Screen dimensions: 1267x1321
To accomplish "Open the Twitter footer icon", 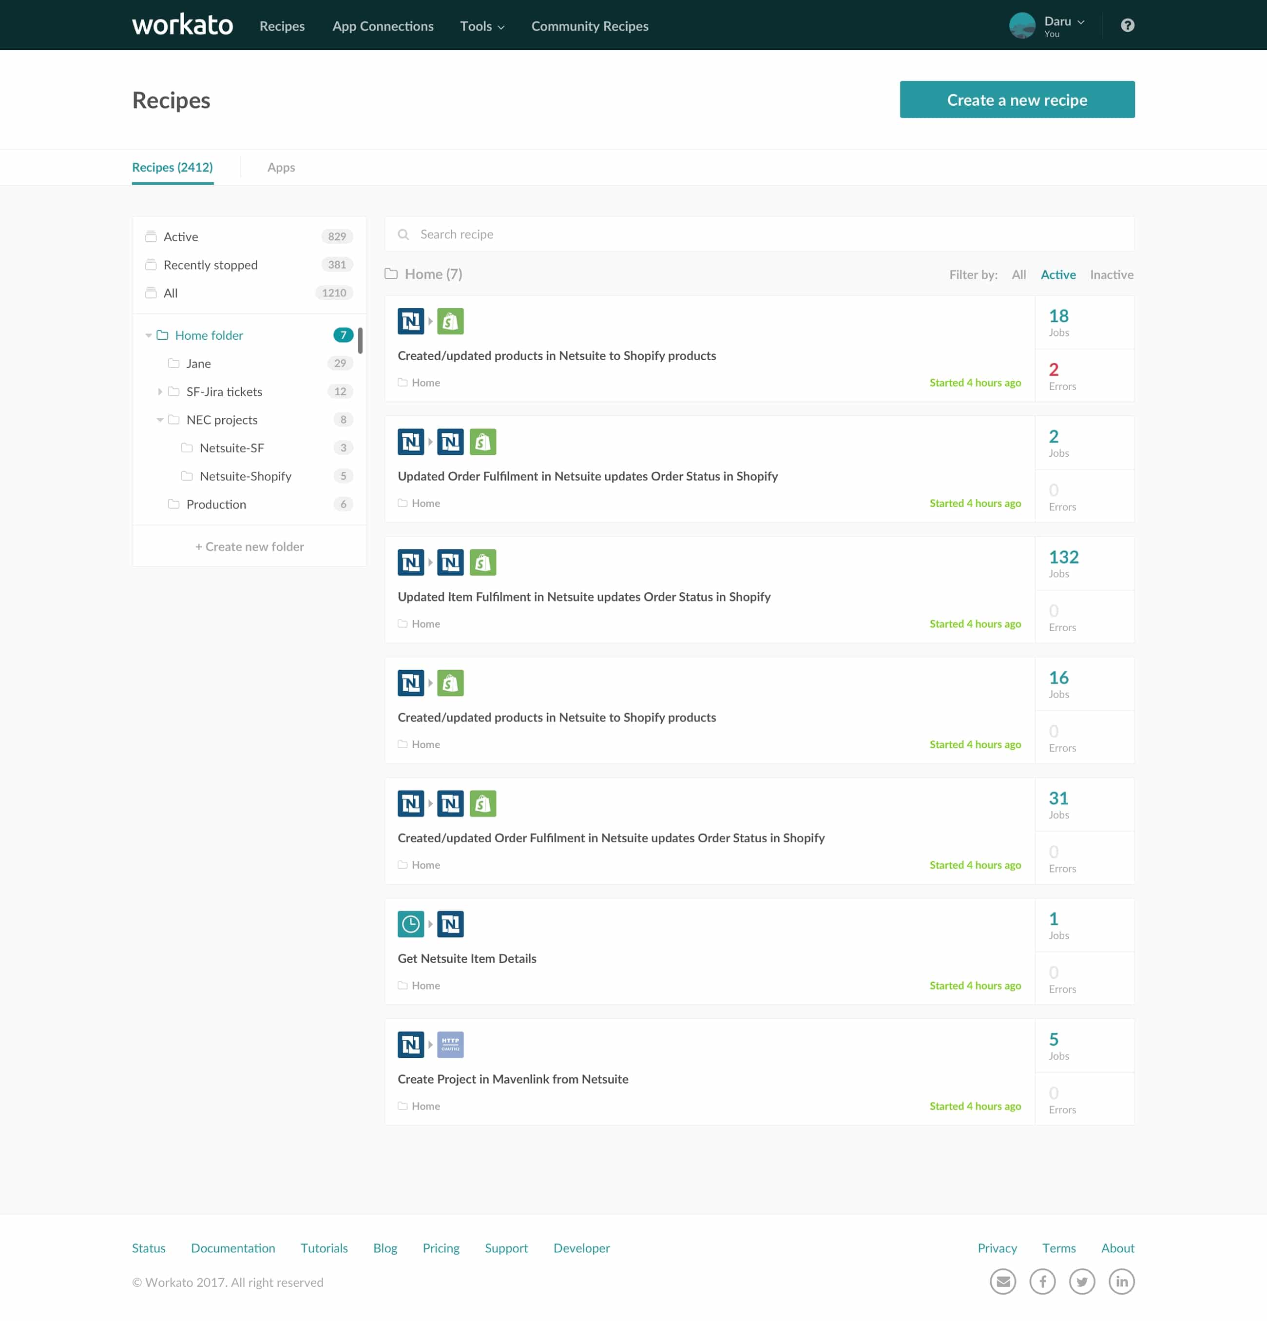I will click(1082, 1281).
